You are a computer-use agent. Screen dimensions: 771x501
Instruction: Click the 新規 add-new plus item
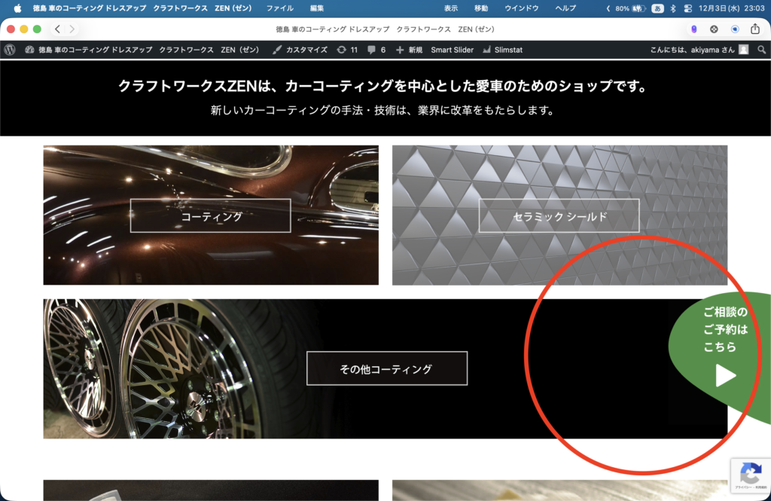pyautogui.click(x=409, y=50)
